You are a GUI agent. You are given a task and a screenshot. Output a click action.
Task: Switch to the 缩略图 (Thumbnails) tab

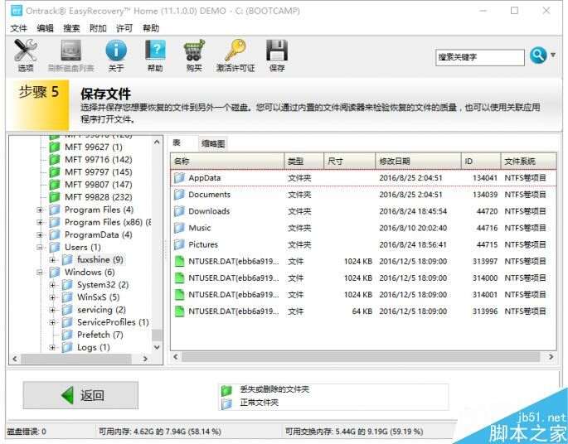212,143
